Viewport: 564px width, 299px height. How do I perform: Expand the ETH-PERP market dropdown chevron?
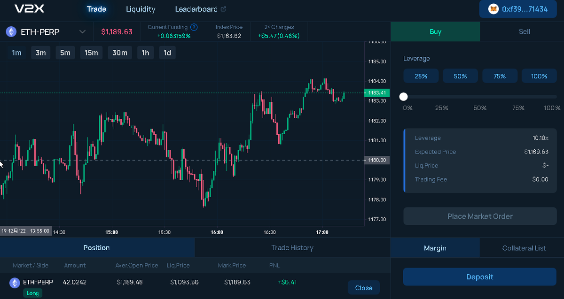click(83, 32)
